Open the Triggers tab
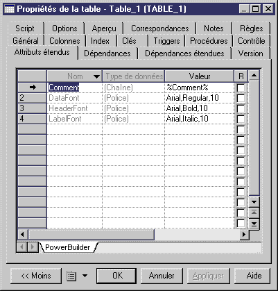The image size is (278, 291). tap(166, 41)
